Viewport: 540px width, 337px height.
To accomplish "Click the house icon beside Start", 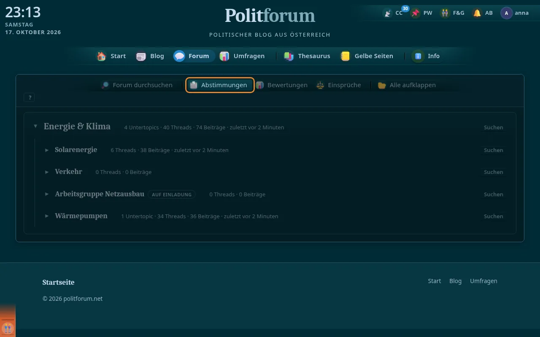I will pyautogui.click(x=101, y=56).
